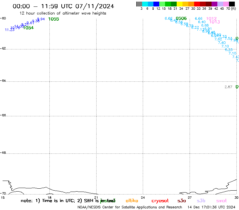The height and width of the screenshot is (210, 239).
Task: Click the latitude axis label '-62'
Action: (3, 48)
